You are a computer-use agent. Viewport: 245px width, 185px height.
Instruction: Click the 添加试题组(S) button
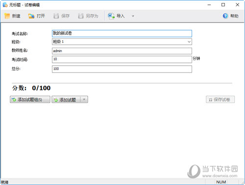(30, 100)
